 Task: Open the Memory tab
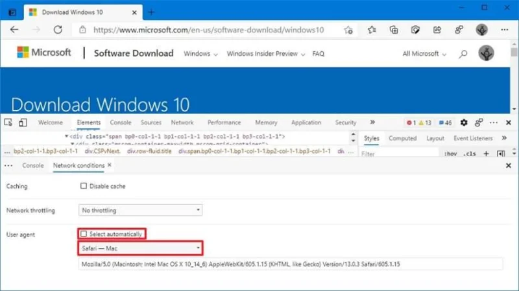266,122
